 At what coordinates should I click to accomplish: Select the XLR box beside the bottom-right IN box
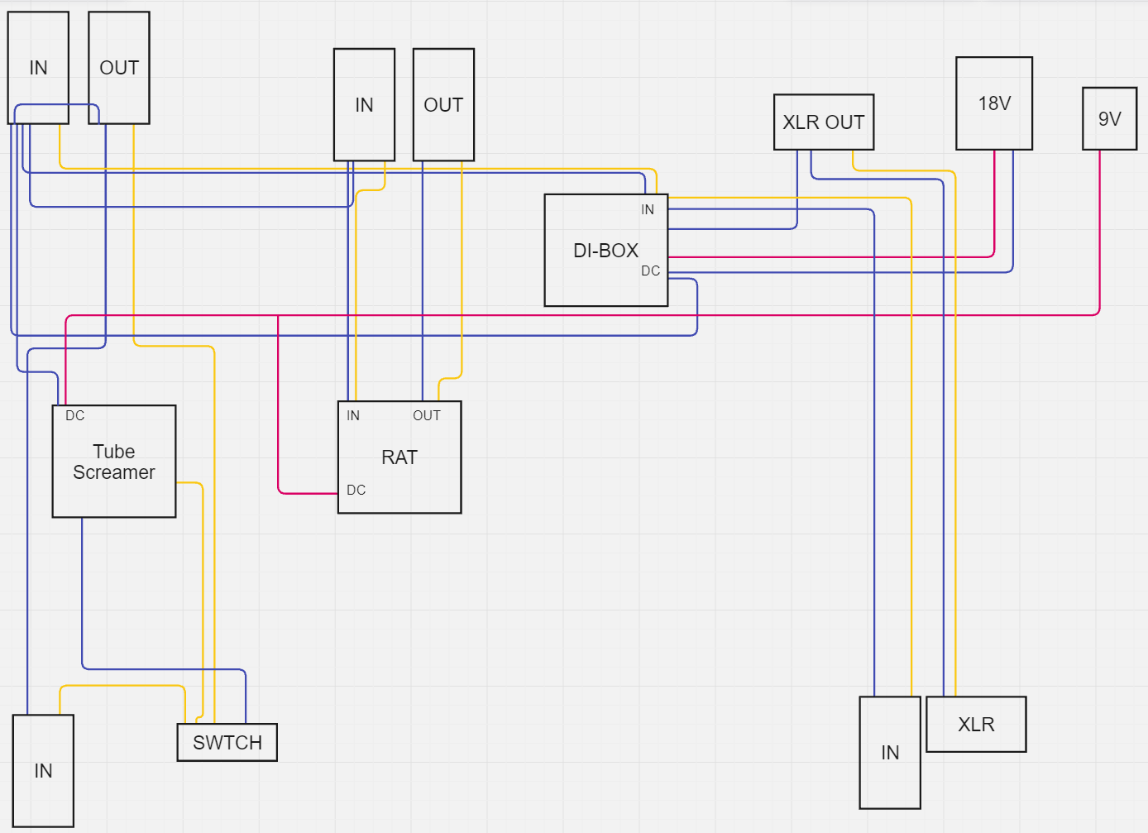[x=976, y=724]
